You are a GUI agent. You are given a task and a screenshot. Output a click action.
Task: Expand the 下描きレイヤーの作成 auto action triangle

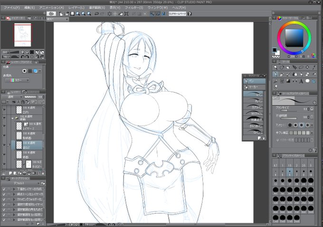[x=14, y=189]
